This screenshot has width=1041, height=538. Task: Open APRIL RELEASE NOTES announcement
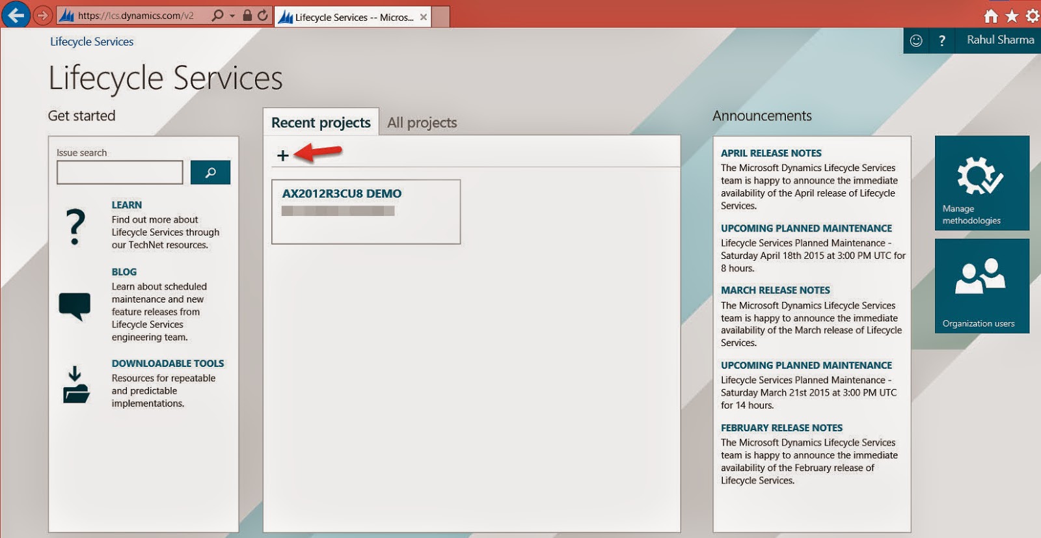[771, 154]
